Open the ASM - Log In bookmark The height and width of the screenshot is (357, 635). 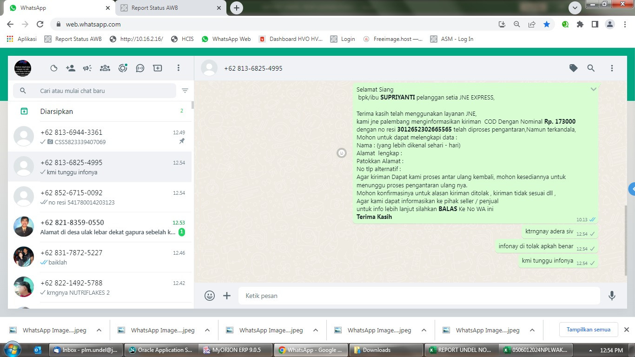coord(452,39)
